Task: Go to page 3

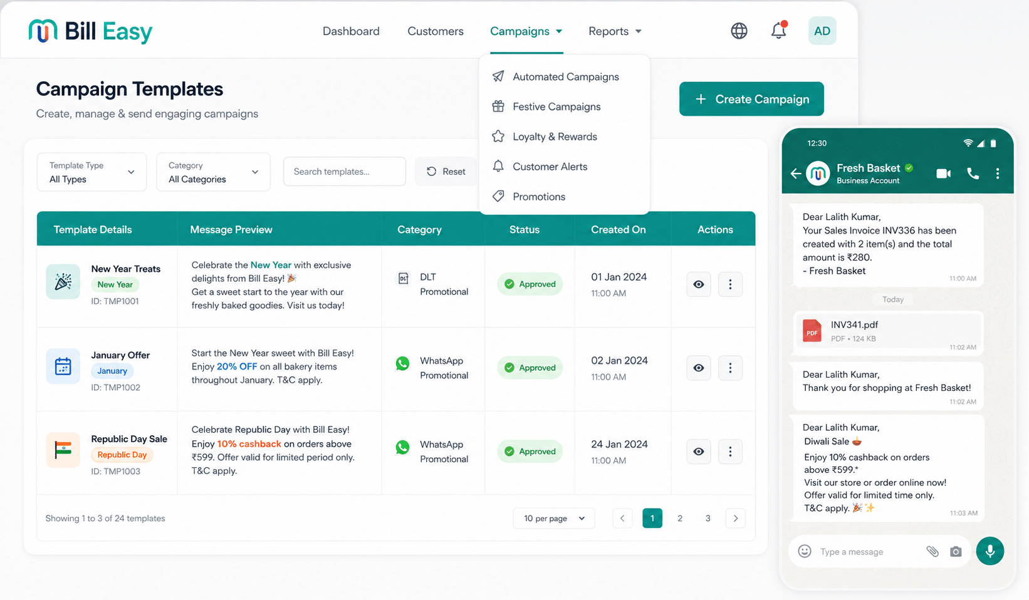Action: (x=708, y=518)
